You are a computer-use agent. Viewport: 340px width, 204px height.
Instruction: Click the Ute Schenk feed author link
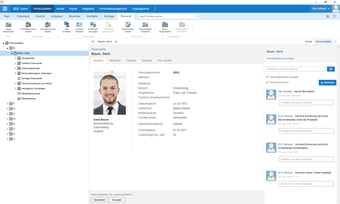click(285, 91)
